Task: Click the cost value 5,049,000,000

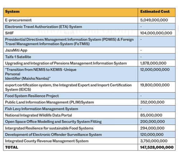Action: tap(154, 20)
